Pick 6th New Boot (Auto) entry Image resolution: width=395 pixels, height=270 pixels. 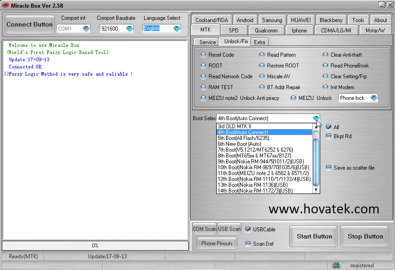coord(264,144)
